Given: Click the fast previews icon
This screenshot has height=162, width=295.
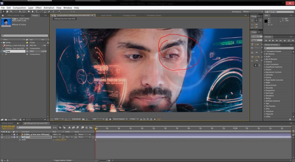Looking at the screenshot, I should tap(144, 119).
